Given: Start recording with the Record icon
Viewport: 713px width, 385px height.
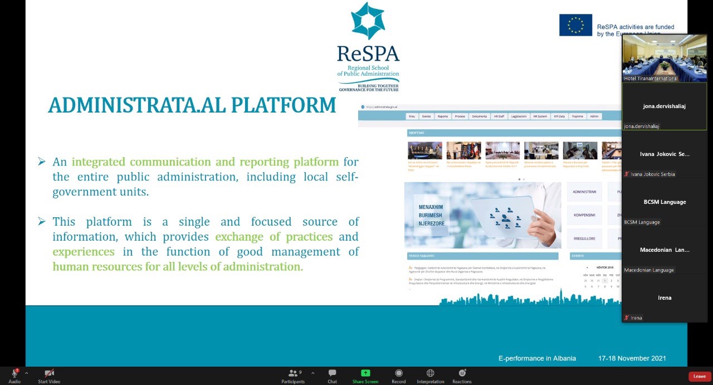Looking at the screenshot, I should pos(399,373).
